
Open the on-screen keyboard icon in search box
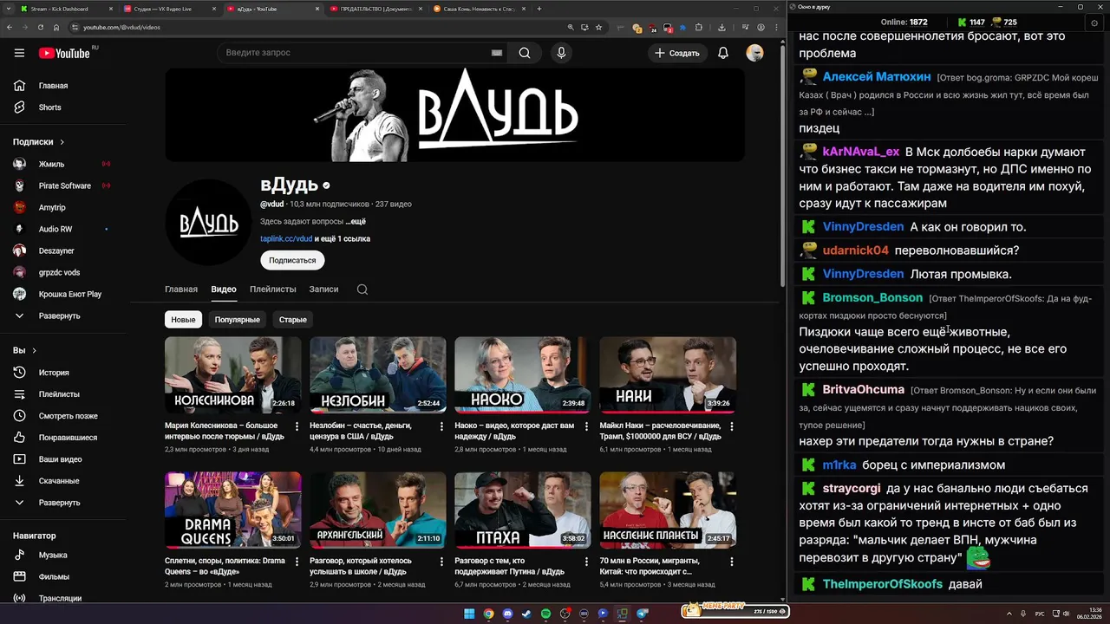pyautogui.click(x=497, y=53)
